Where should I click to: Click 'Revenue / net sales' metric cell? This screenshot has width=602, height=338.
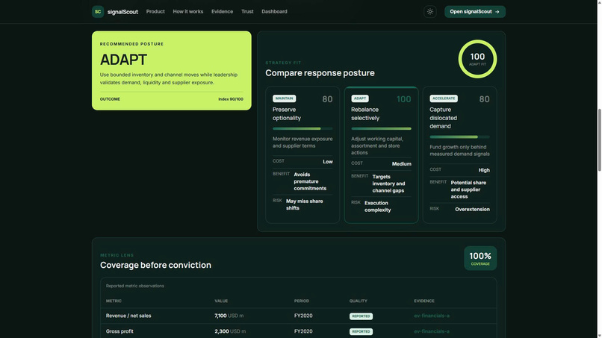128,316
